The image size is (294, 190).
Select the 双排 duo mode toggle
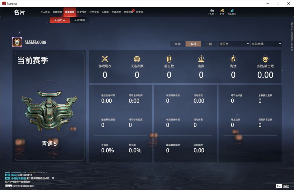[x=193, y=44]
